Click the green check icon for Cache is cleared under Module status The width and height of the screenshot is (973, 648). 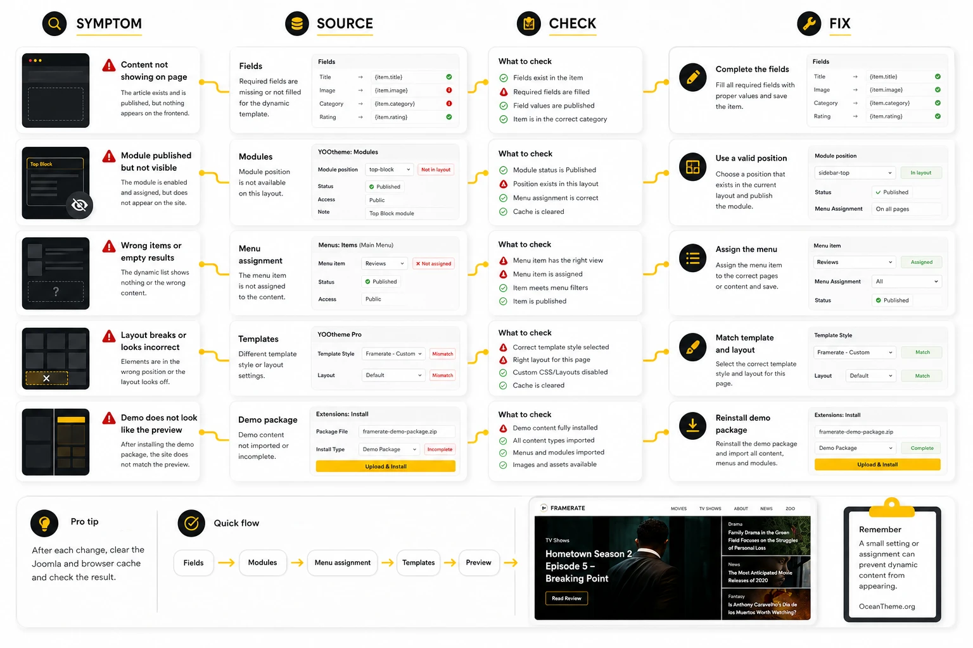point(504,212)
